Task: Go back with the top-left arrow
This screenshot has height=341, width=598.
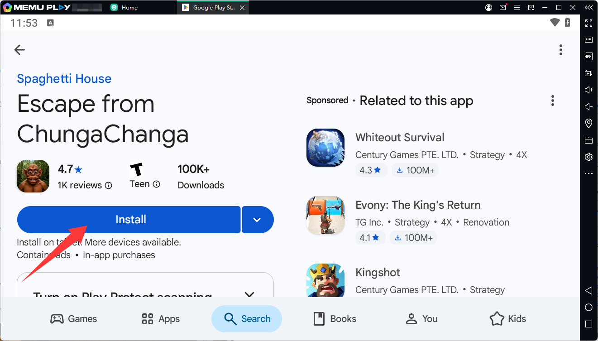Action: click(19, 50)
